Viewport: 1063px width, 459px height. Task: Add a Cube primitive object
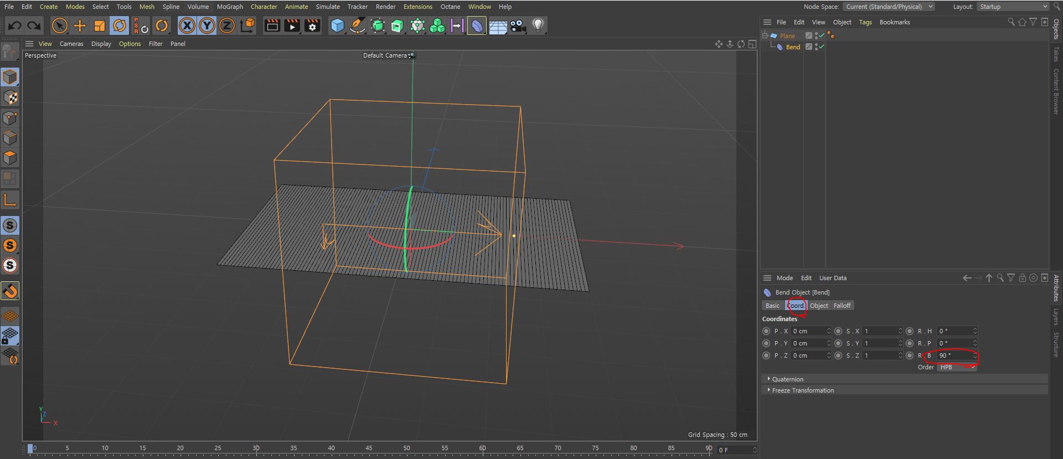[337, 25]
